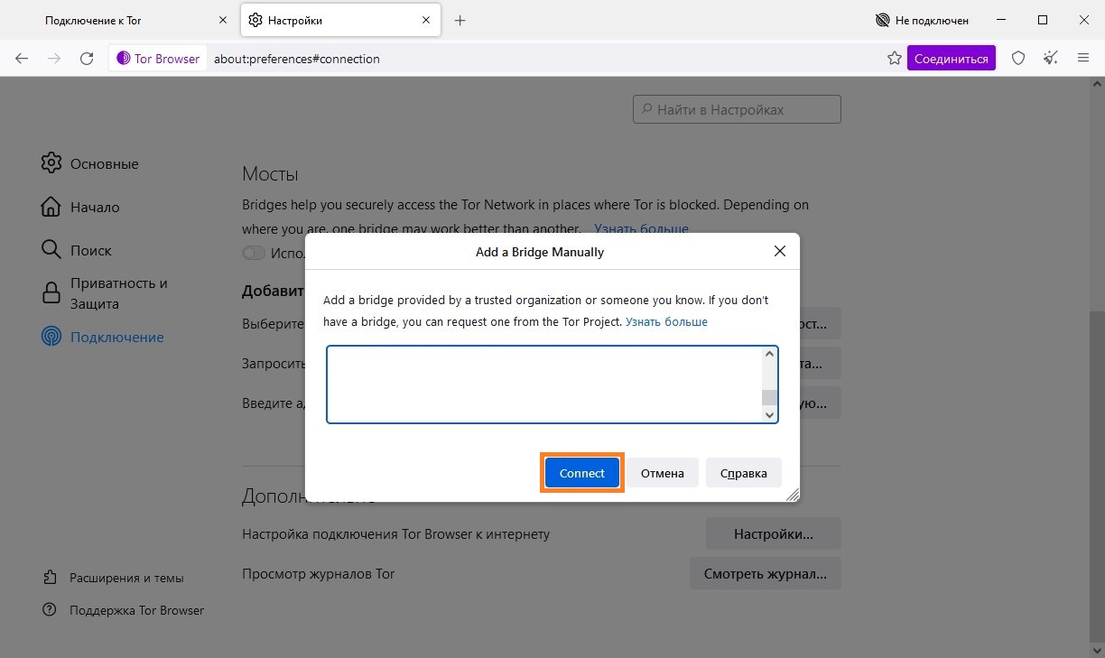Click scroll-up arrow in bridge text area
The height and width of the screenshot is (658, 1105).
(x=770, y=355)
